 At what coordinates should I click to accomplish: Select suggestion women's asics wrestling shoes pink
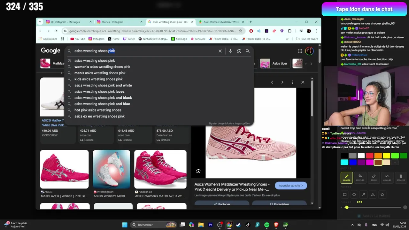click(102, 67)
